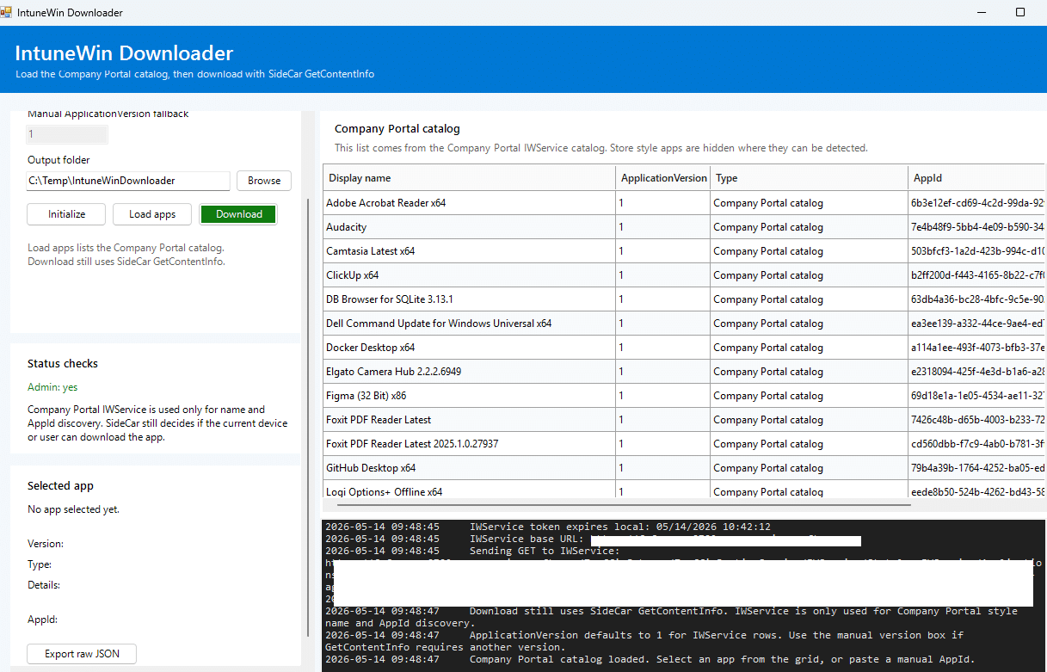Click the IntuneWin Downloader title bar app icon

6,13
